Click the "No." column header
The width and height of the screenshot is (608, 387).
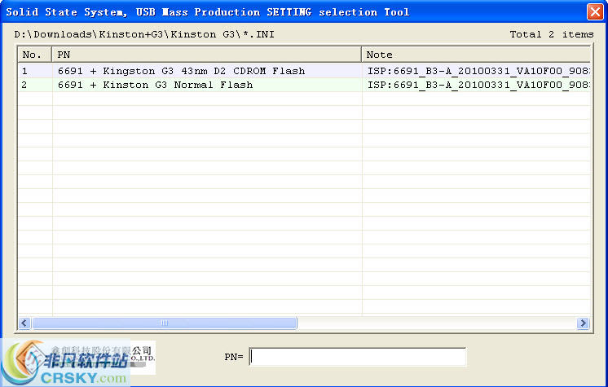[34, 55]
